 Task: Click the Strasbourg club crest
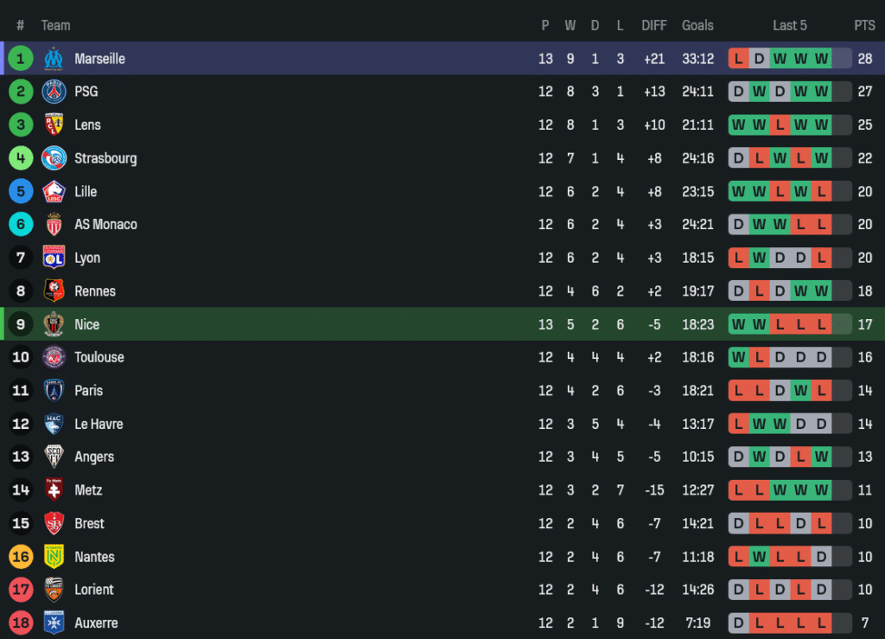click(54, 158)
